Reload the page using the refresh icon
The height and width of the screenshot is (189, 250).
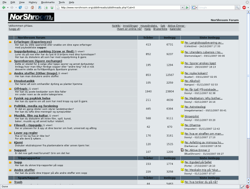(20, 8)
